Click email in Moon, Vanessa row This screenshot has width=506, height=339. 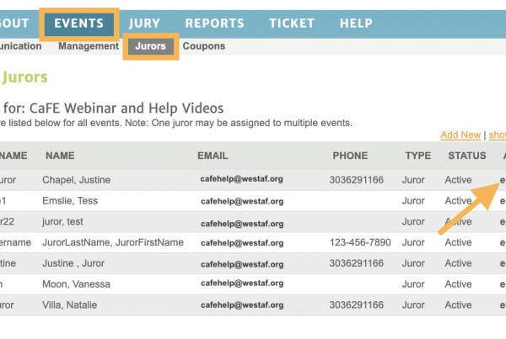(242, 283)
